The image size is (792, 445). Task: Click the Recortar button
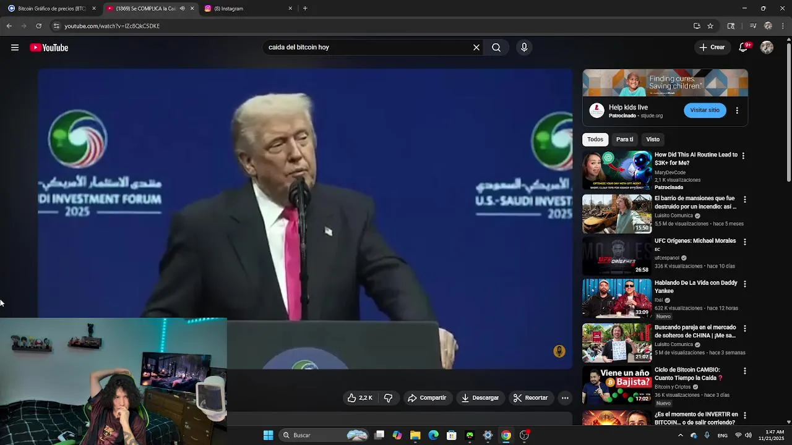530,398
